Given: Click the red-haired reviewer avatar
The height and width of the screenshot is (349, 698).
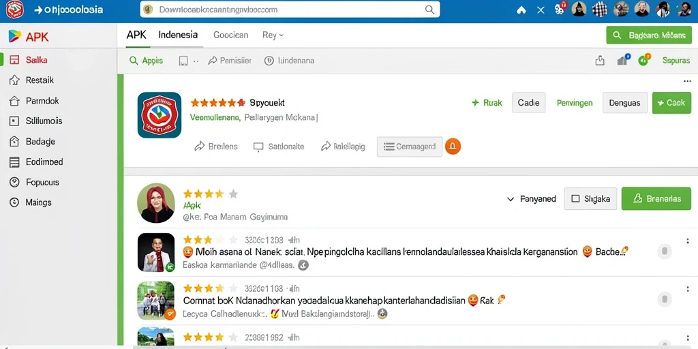Looking at the screenshot, I should (x=156, y=203).
